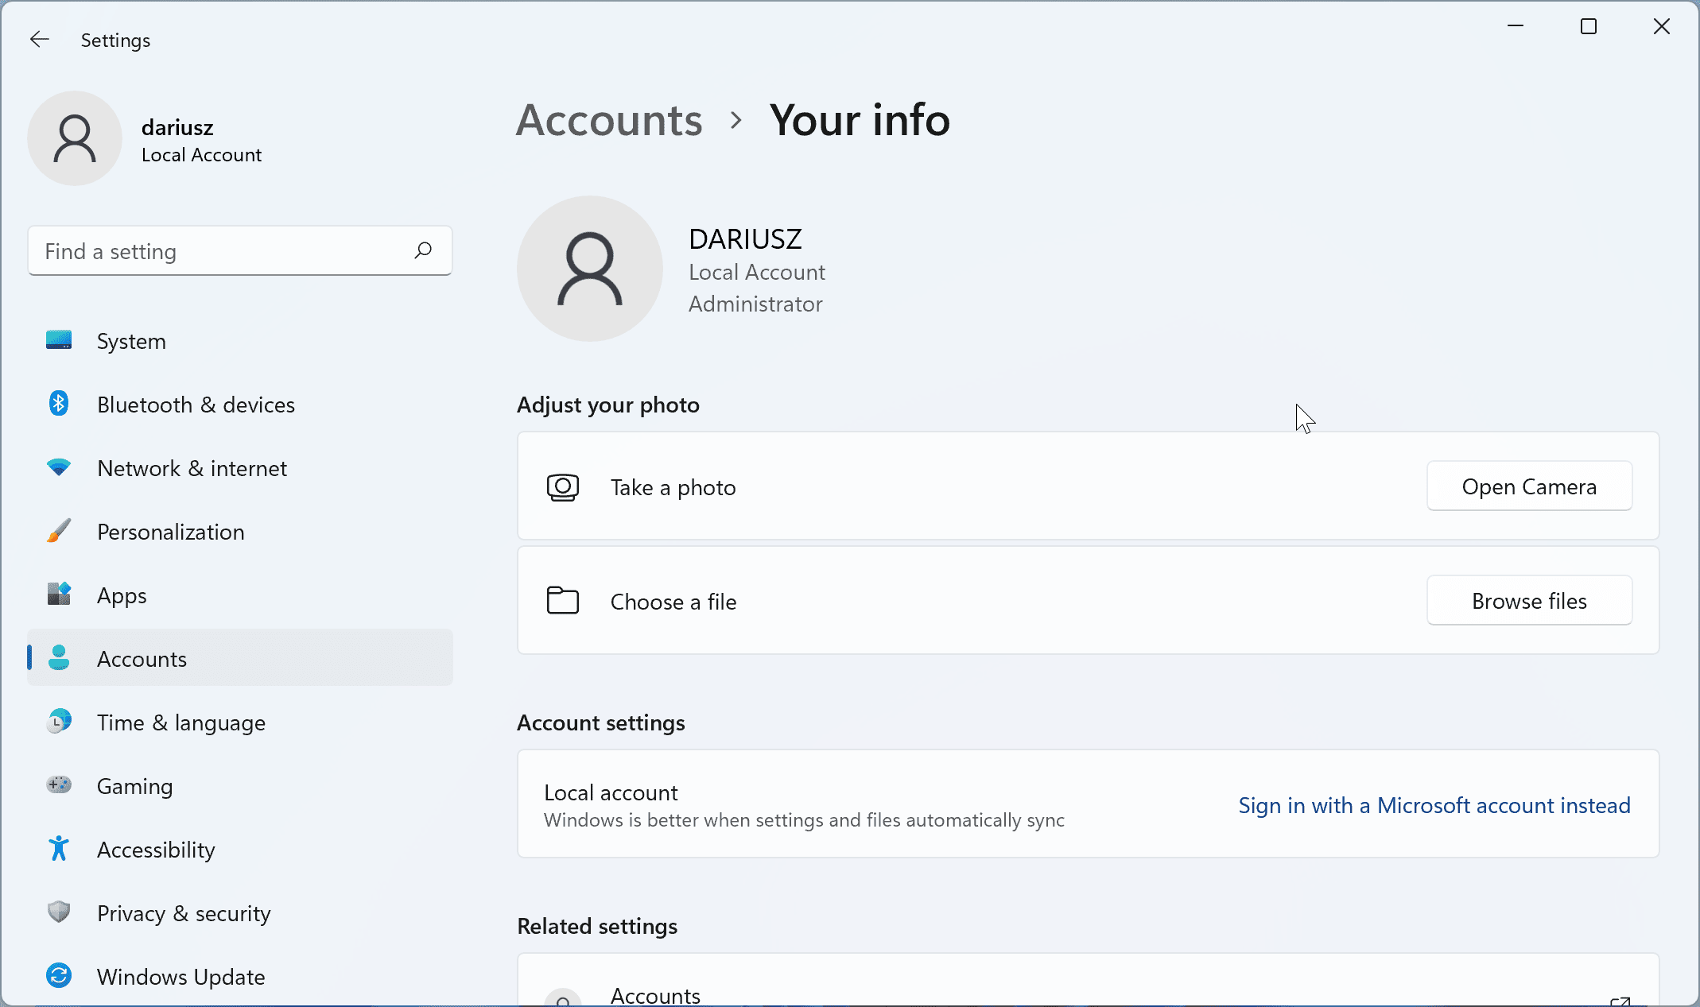Click the Take a photo row label
The image size is (1700, 1007).
tap(673, 487)
